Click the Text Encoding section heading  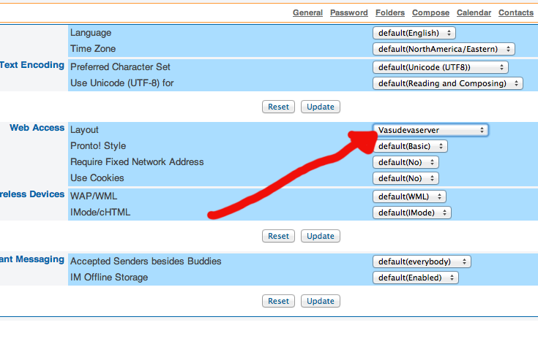click(x=32, y=65)
